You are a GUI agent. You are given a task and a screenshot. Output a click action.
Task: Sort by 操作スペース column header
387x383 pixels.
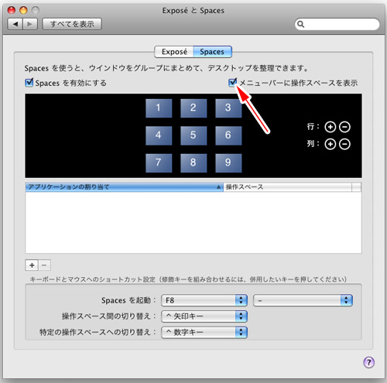[287, 187]
